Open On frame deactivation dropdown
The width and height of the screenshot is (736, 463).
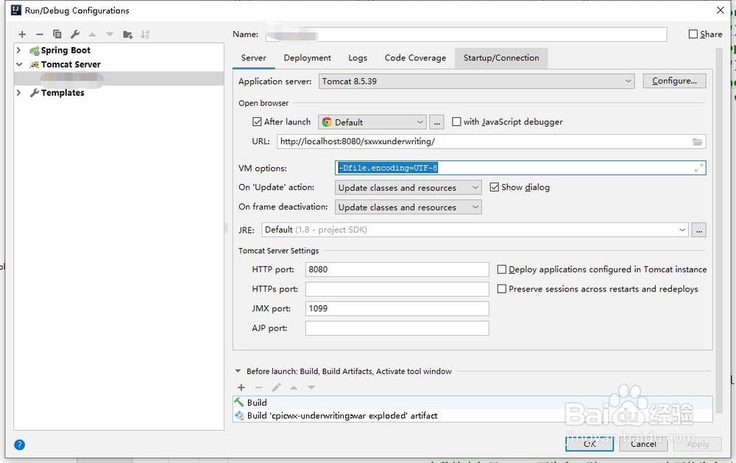click(x=408, y=207)
